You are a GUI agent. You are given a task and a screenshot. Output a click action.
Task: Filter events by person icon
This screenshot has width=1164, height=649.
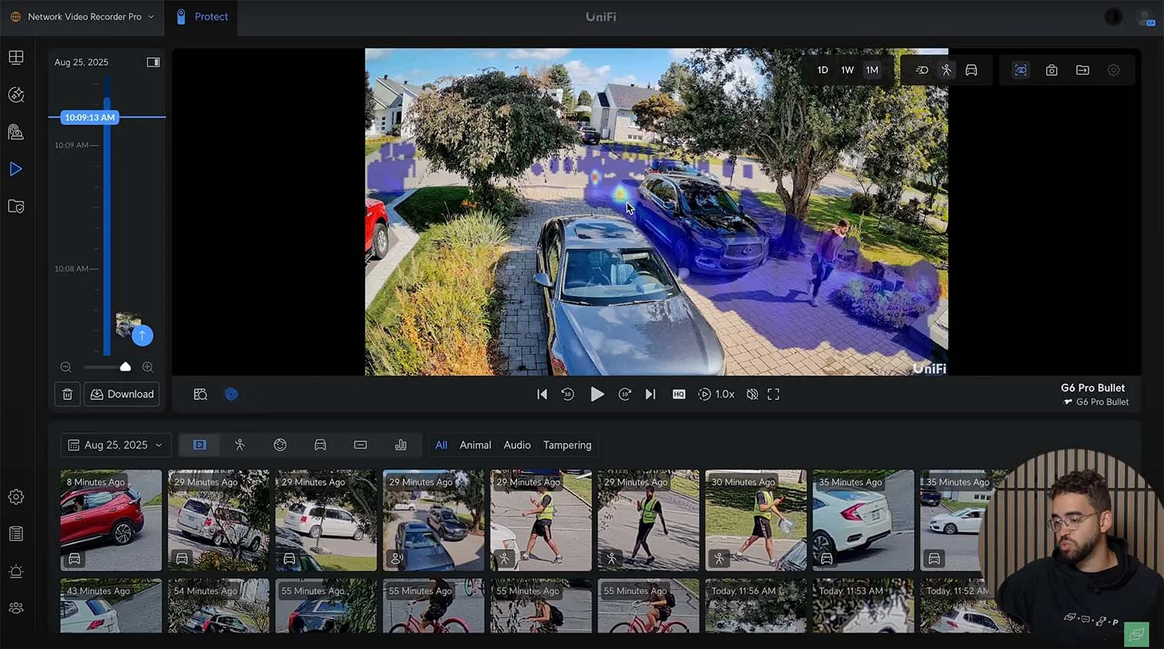coord(239,445)
